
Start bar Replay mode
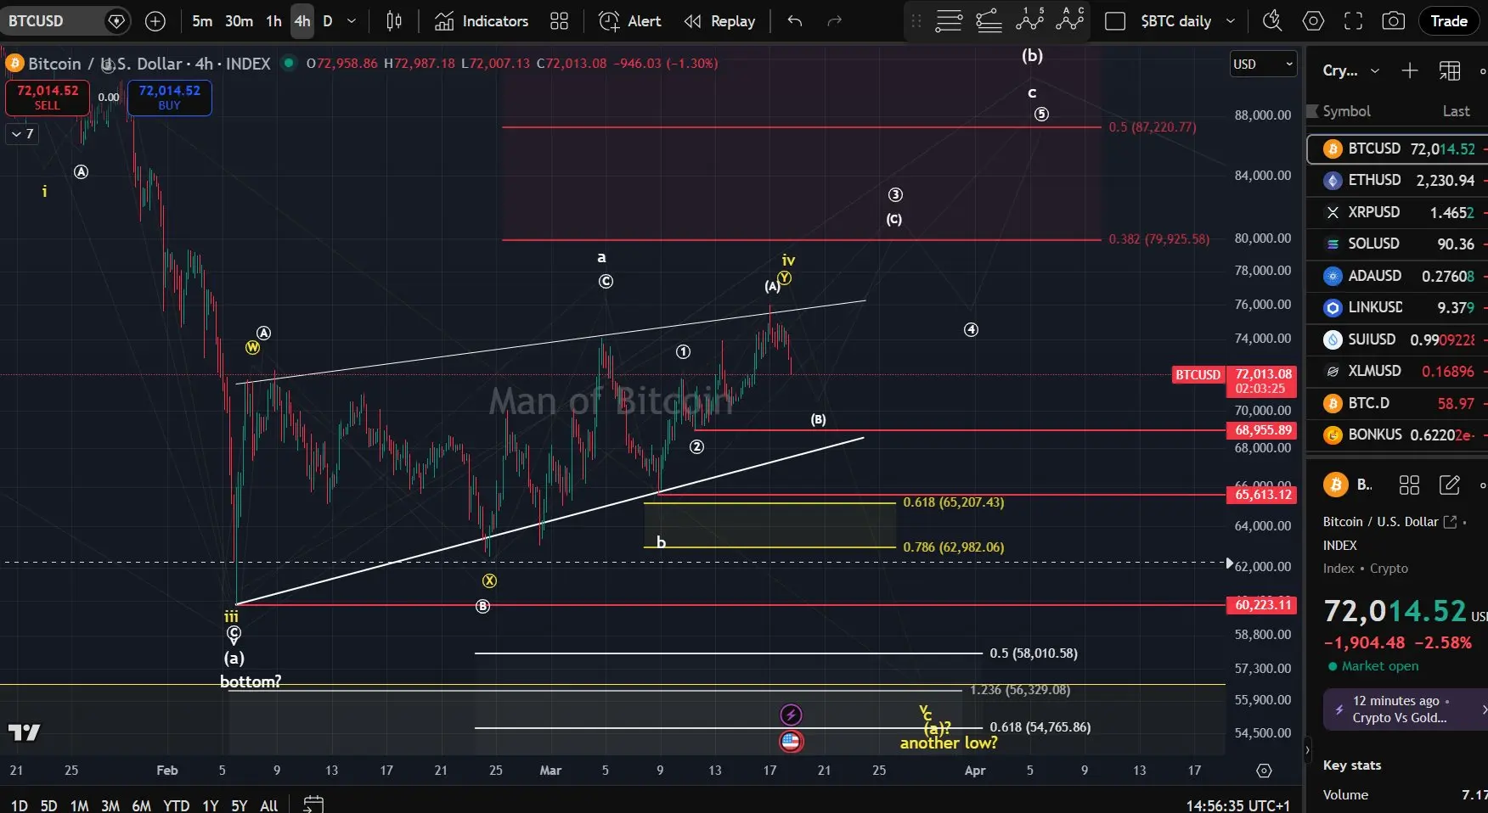(719, 21)
